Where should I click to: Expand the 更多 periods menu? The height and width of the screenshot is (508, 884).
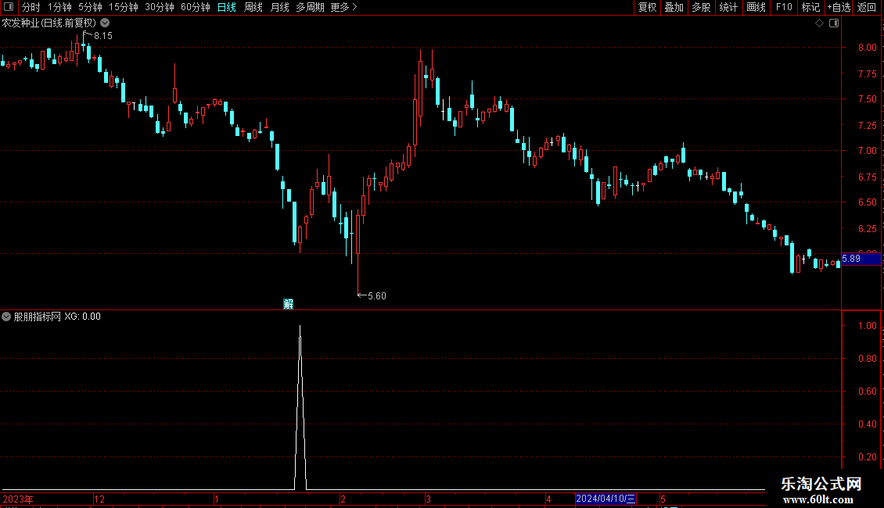pos(343,7)
